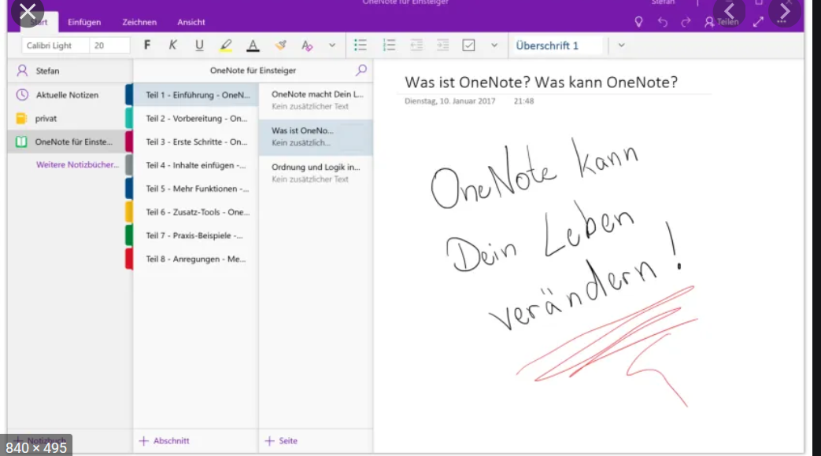The image size is (821, 456).
Task: Open page Was ist OneNo...
Action: pyautogui.click(x=316, y=137)
